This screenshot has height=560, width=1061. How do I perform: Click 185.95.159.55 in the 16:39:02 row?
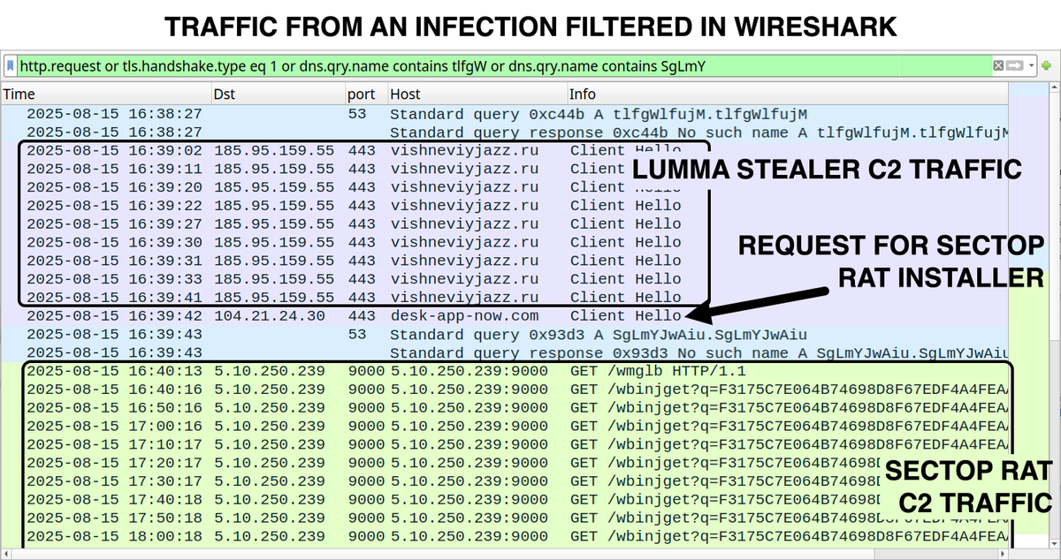pos(274,150)
